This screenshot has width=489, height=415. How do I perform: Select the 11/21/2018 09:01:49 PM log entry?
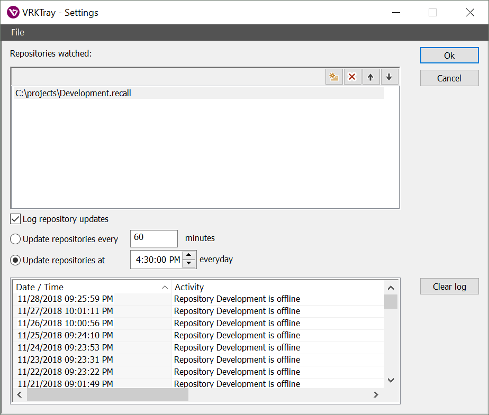pyautogui.click(x=198, y=383)
